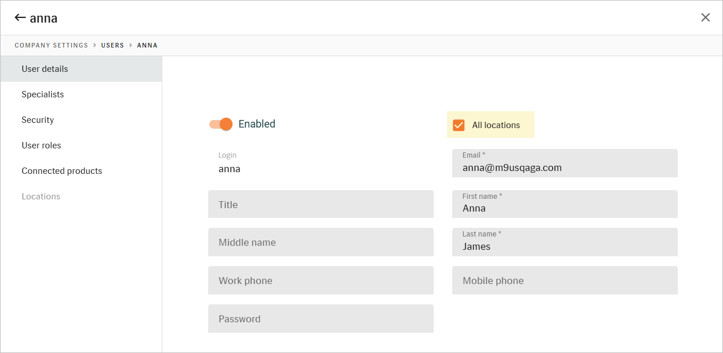
Task: Open Connected products in the sidebar
Action: pos(81,171)
